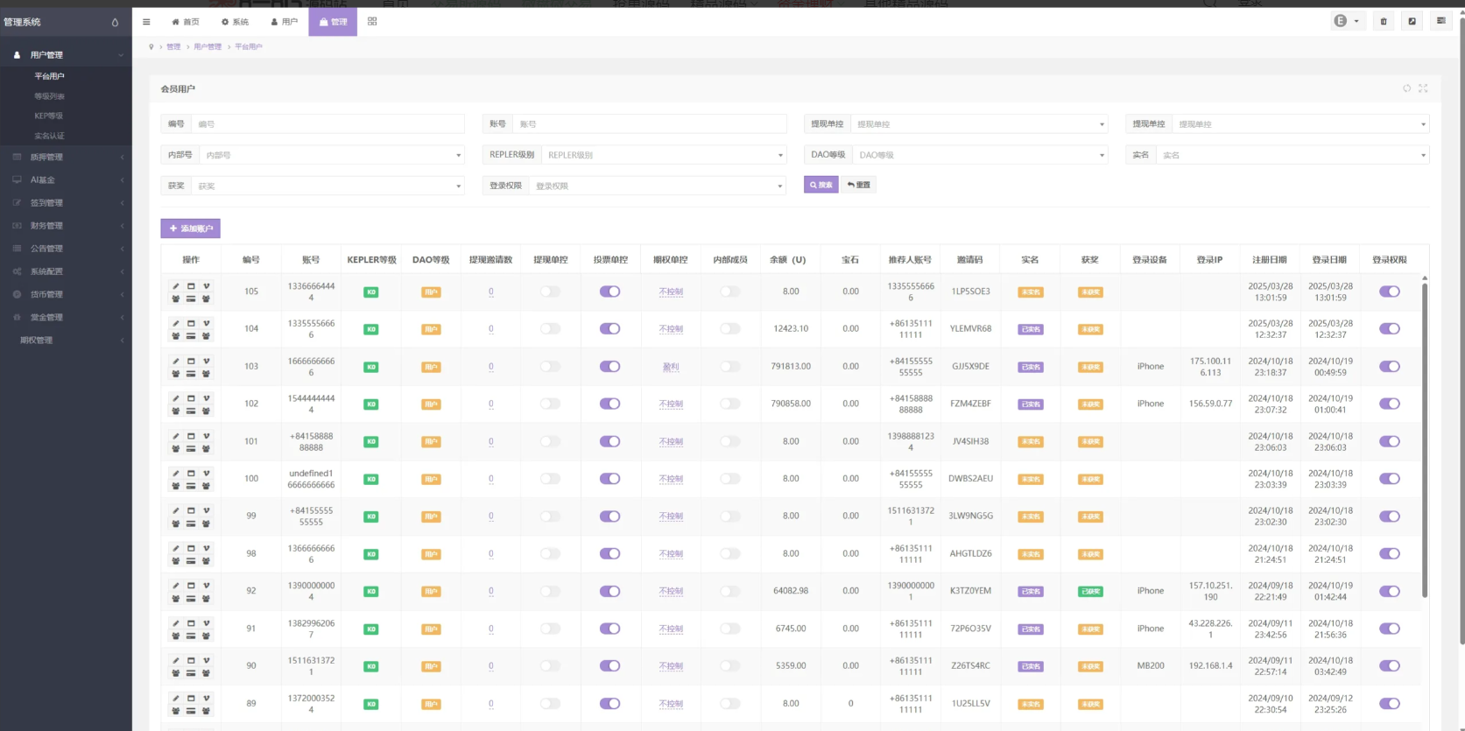Click fullscreen expand icon in 会员用户 panel
1465x731 pixels.
[1423, 88]
